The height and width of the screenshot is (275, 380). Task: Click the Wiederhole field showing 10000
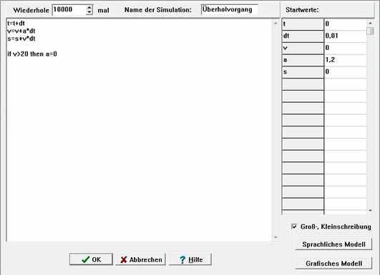tap(69, 10)
